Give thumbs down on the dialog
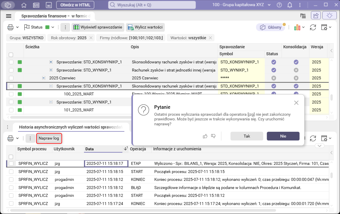The image size is (340, 214). (213, 136)
